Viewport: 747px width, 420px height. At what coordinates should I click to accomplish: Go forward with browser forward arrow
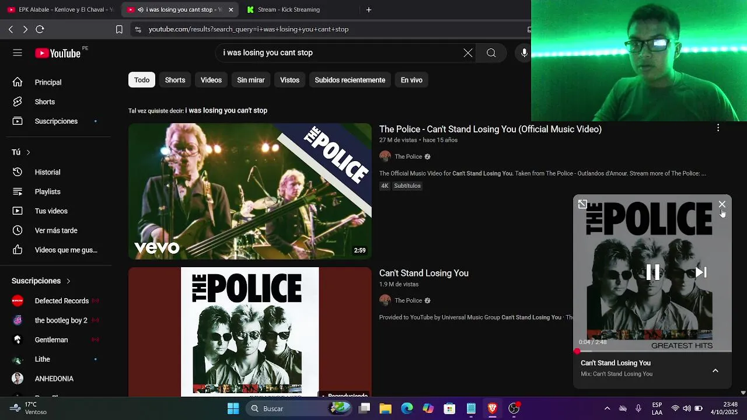[x=25, y=29]
